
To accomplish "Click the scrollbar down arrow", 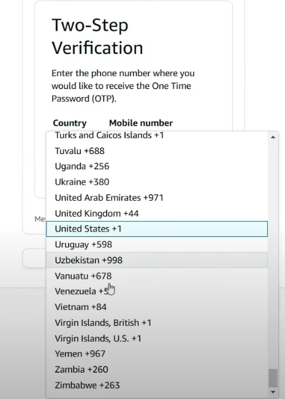I will coord(273,392).
